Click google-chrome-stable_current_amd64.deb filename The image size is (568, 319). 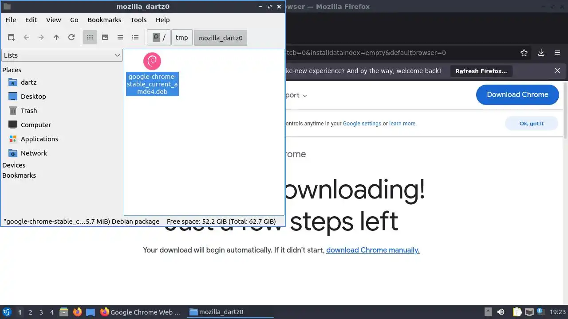152,84
